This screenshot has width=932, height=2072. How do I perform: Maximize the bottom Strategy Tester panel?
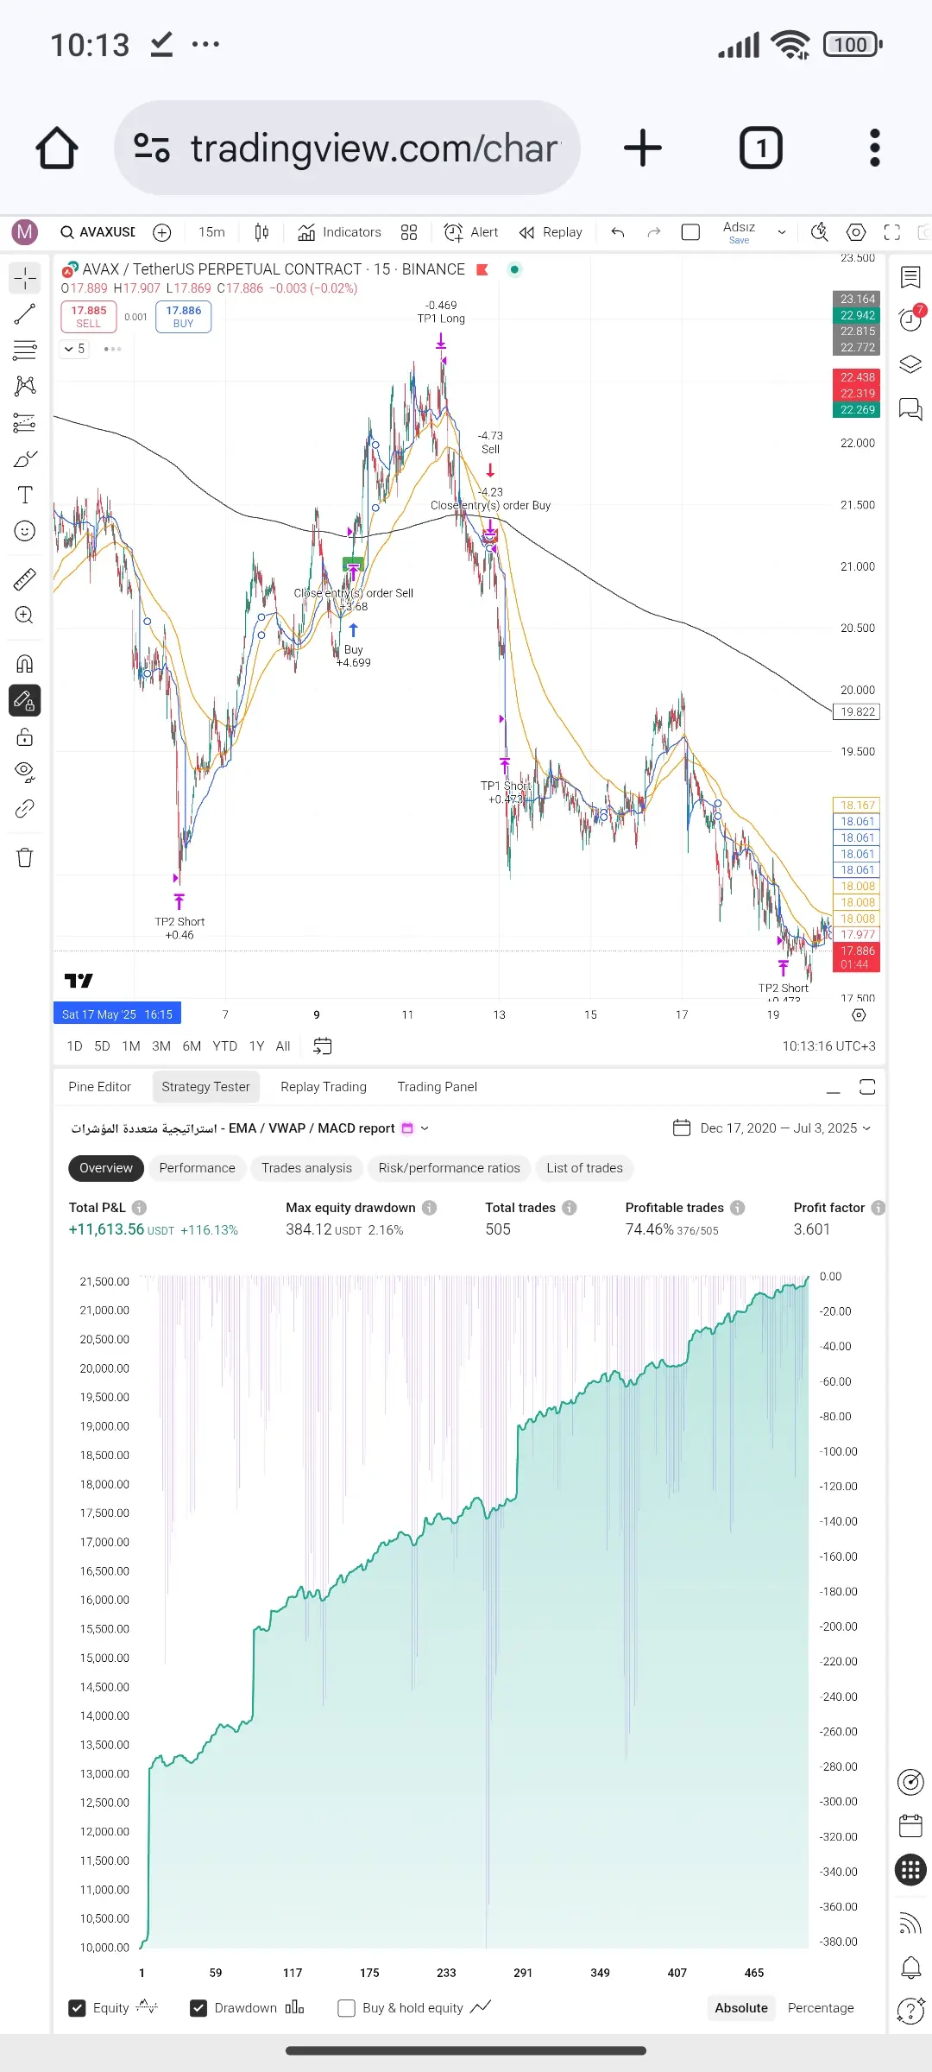pos(867,1088)
